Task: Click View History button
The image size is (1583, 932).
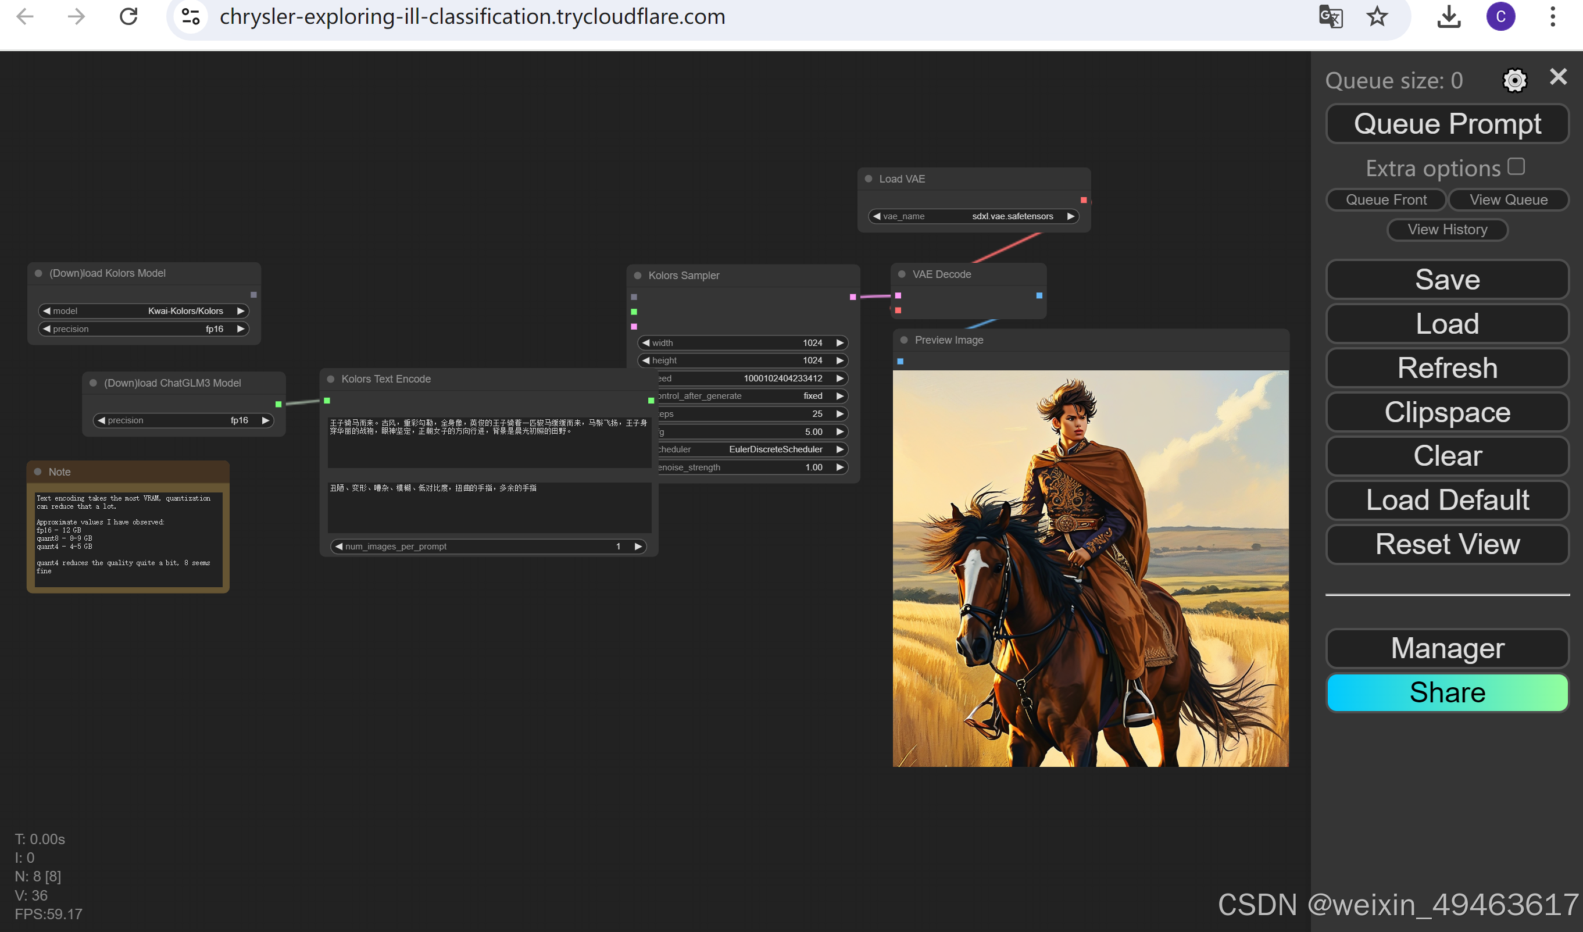Action: pos(1447,230)
